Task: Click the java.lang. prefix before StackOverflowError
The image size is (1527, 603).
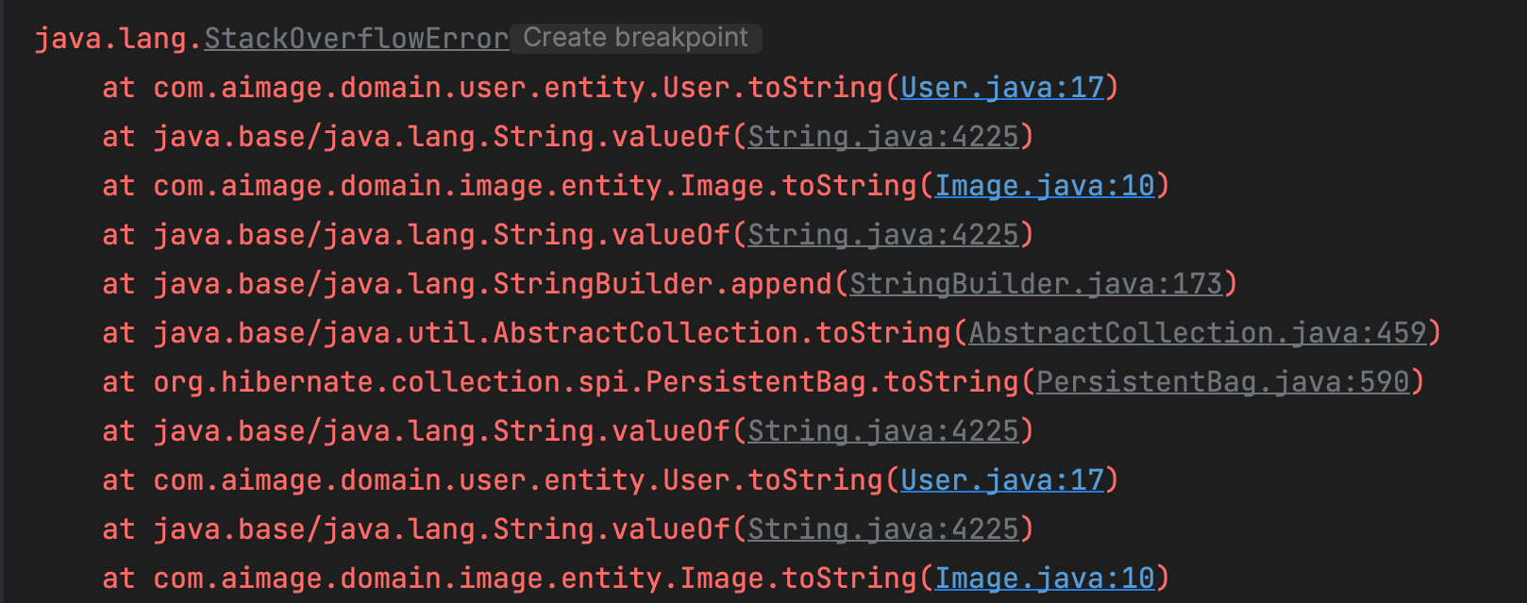Action: tap(119, 39)
